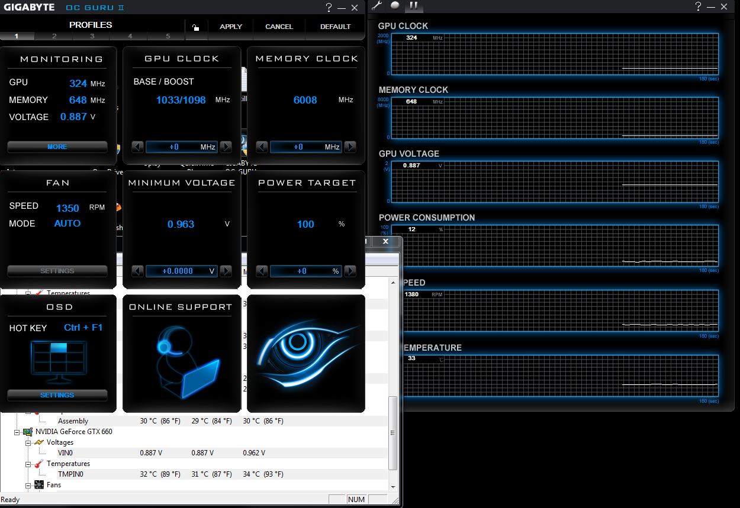The width and height of the screenshot is (740, 508).
Task: Click the GPU clock offset +0 MHz field
Action: 182,147
